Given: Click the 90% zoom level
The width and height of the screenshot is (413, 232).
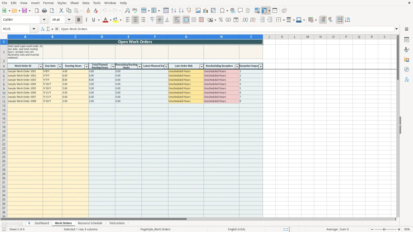Looking at the screenshot, I should 407,229.
